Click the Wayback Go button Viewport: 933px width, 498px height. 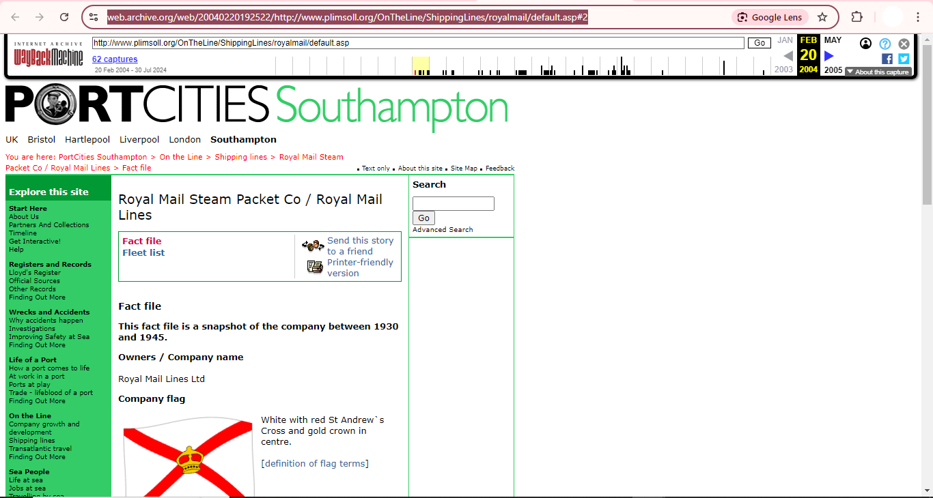coord(760,43)
